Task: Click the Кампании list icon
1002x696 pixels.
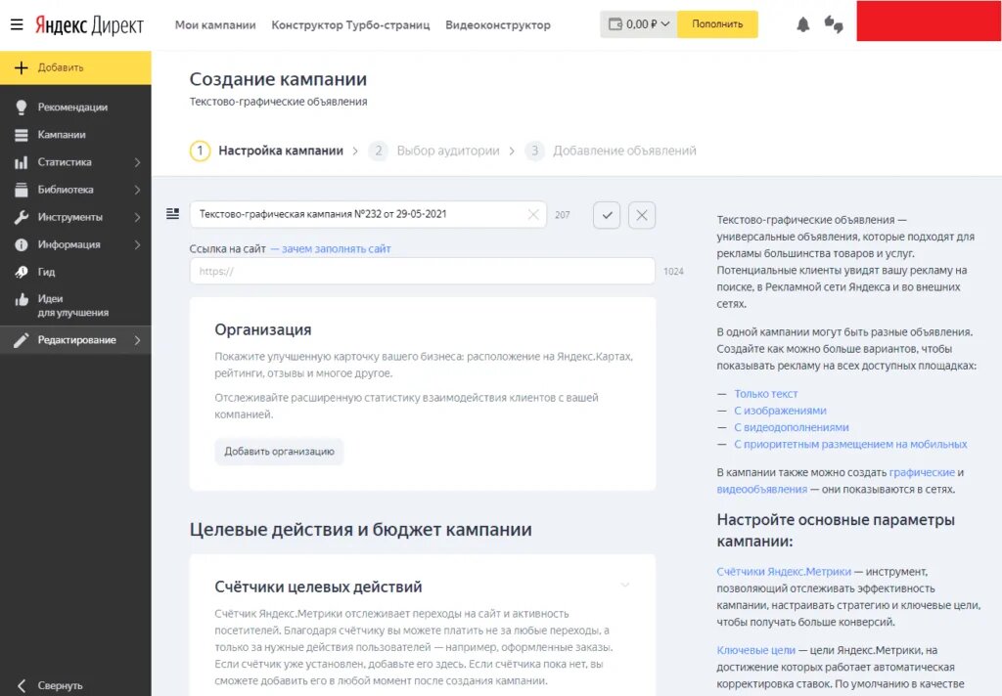Action: 22,135
